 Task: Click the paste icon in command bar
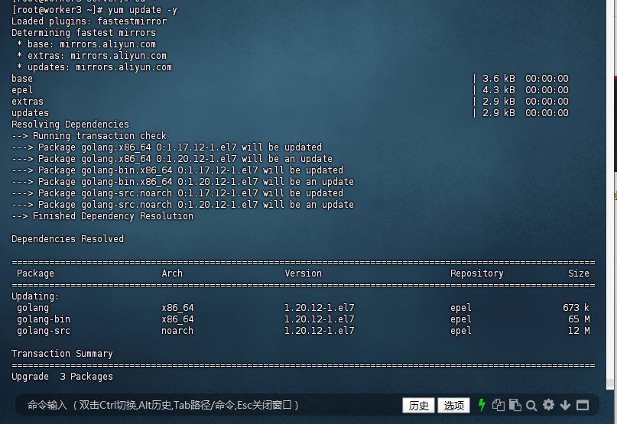(x=515, y=405)
